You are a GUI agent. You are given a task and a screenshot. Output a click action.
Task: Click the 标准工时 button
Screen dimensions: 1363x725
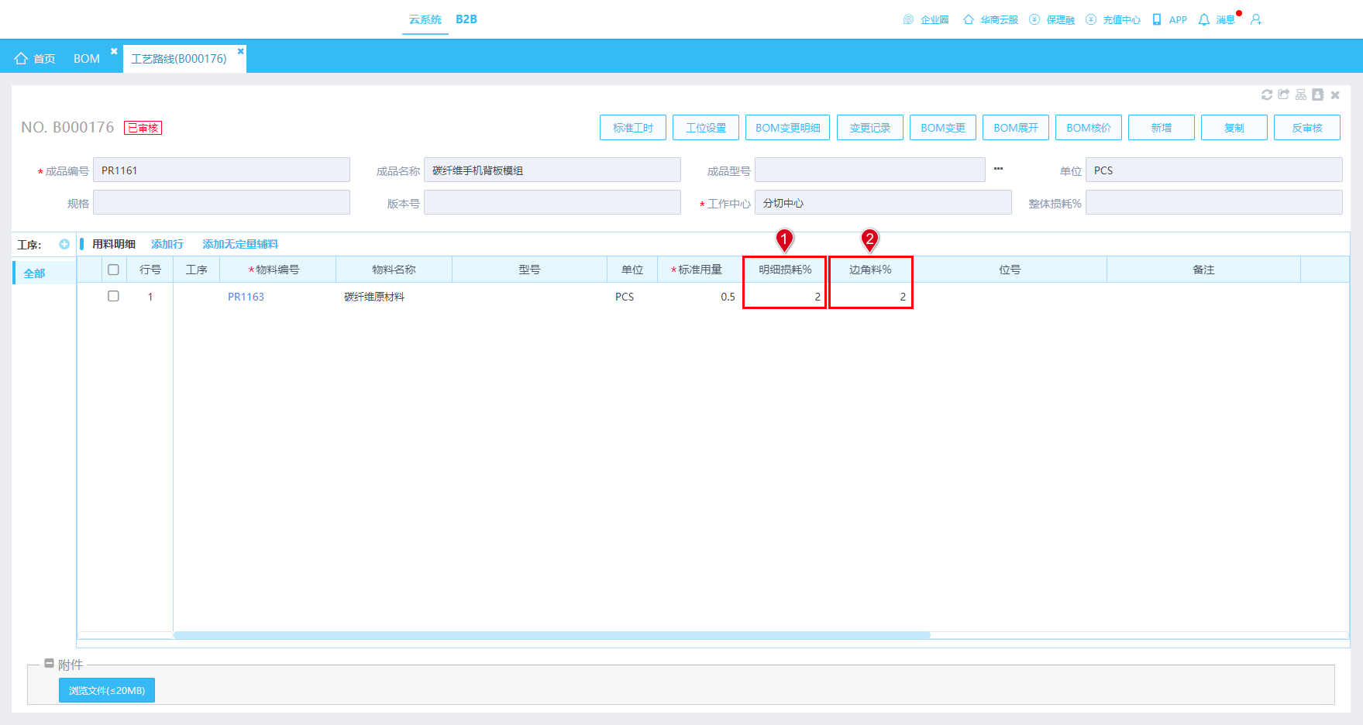(x=633, y=128)
